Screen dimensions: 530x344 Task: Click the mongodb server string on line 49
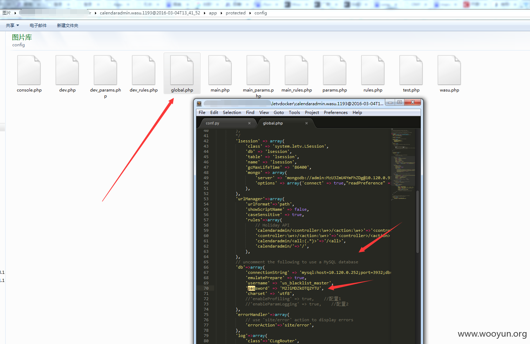338,178
